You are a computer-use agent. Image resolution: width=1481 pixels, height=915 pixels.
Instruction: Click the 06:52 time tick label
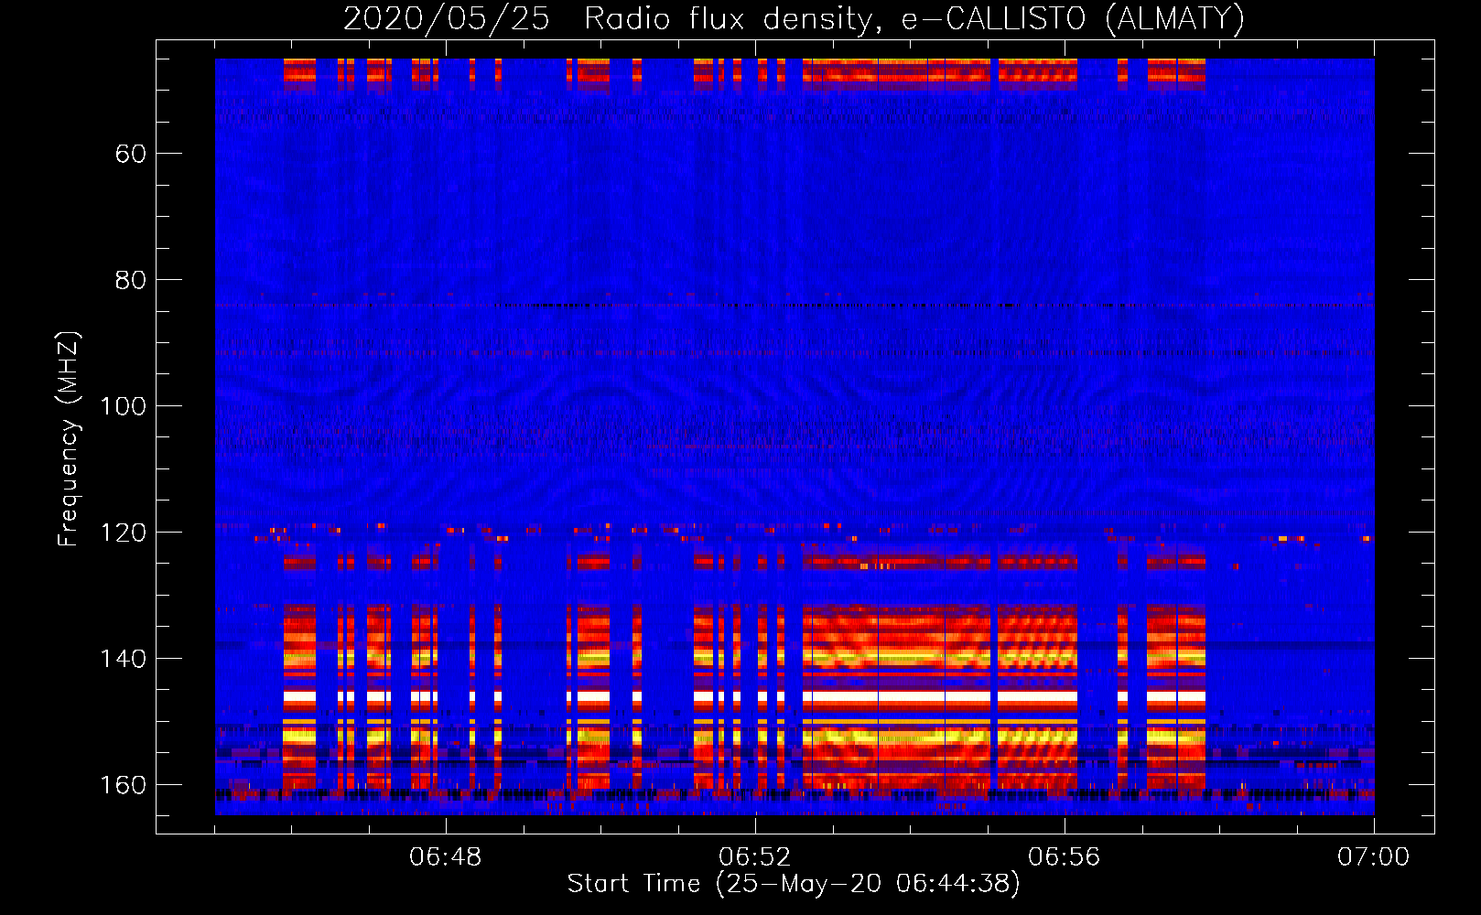(755, 857)
